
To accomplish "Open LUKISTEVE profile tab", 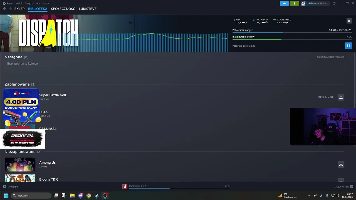I will pos(88,9).
